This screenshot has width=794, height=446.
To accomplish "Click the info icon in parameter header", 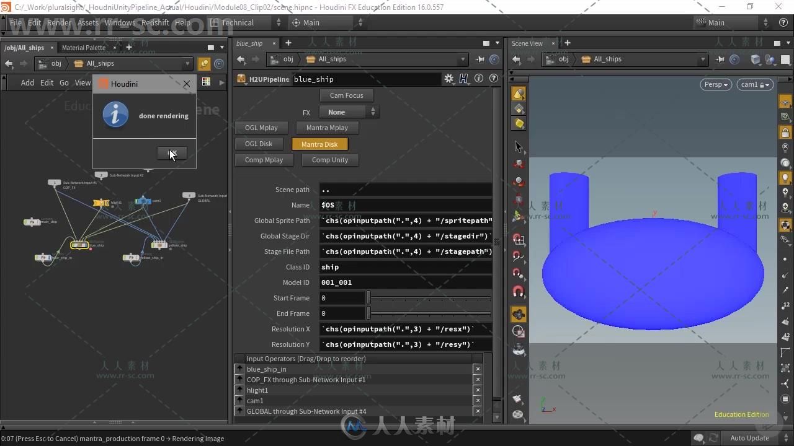I will [479, 79].
